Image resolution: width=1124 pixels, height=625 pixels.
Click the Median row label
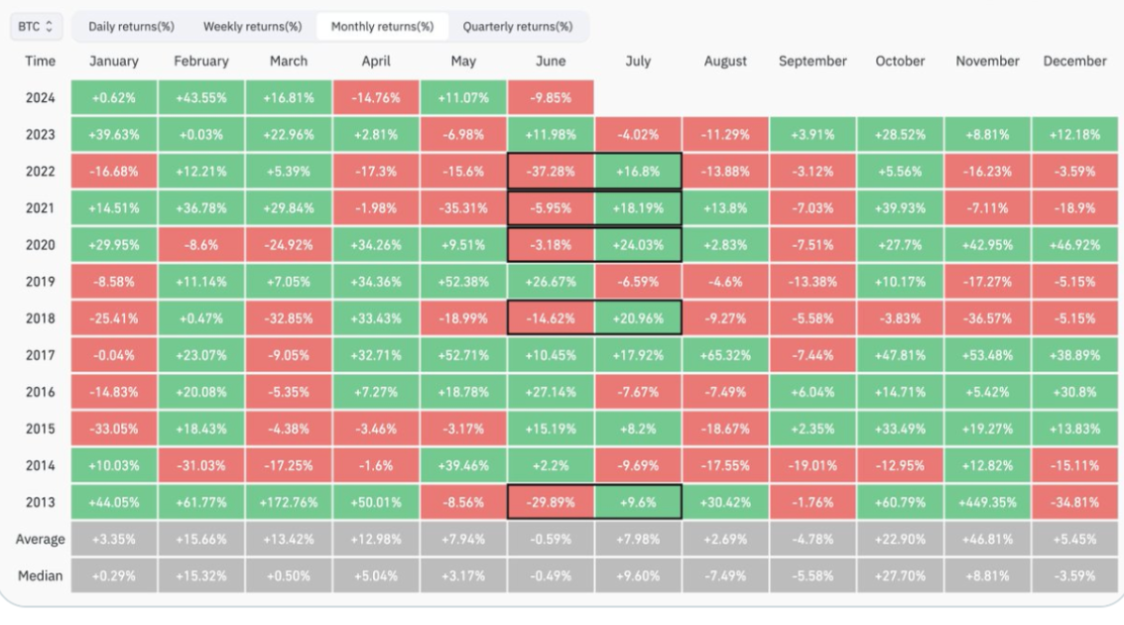(40, 575)
